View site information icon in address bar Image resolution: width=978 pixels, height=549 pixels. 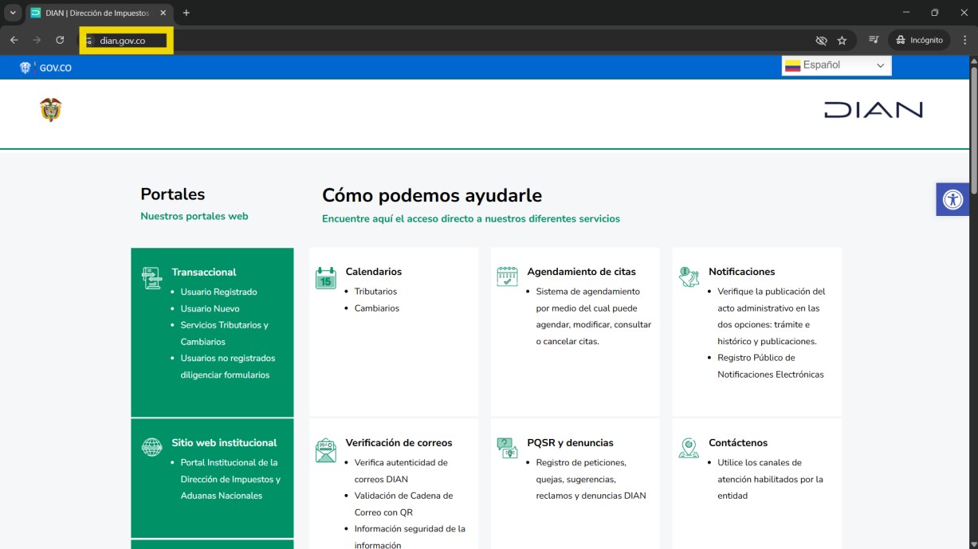[x=90, y=41]
